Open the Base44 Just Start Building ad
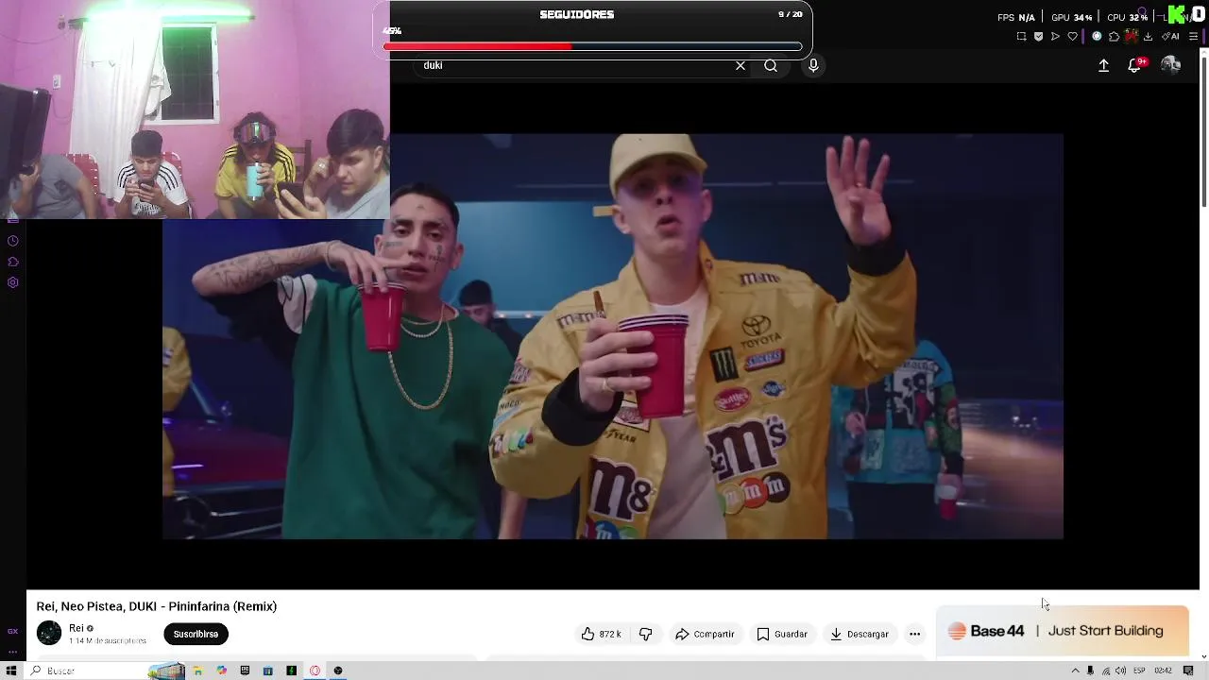The height and width of the screenshot is (680, 1209). [x=1063, y=631]
